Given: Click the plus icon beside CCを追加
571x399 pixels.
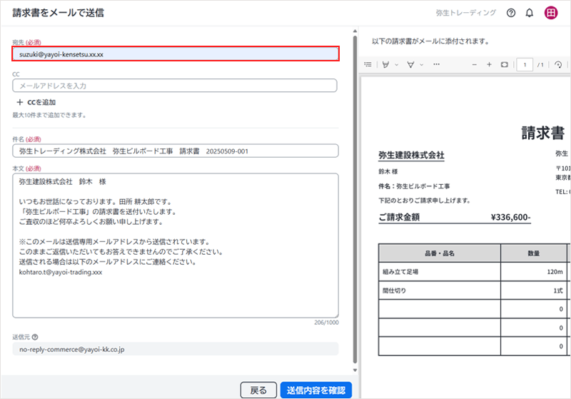Looking at the screenshot, I should tap(20, 102).
